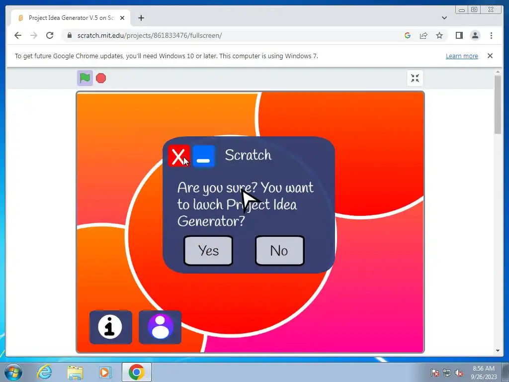This screenshot has width=509, height=382.
Task: Open the clock showing 8:56 AM
Action: (484, 373)
